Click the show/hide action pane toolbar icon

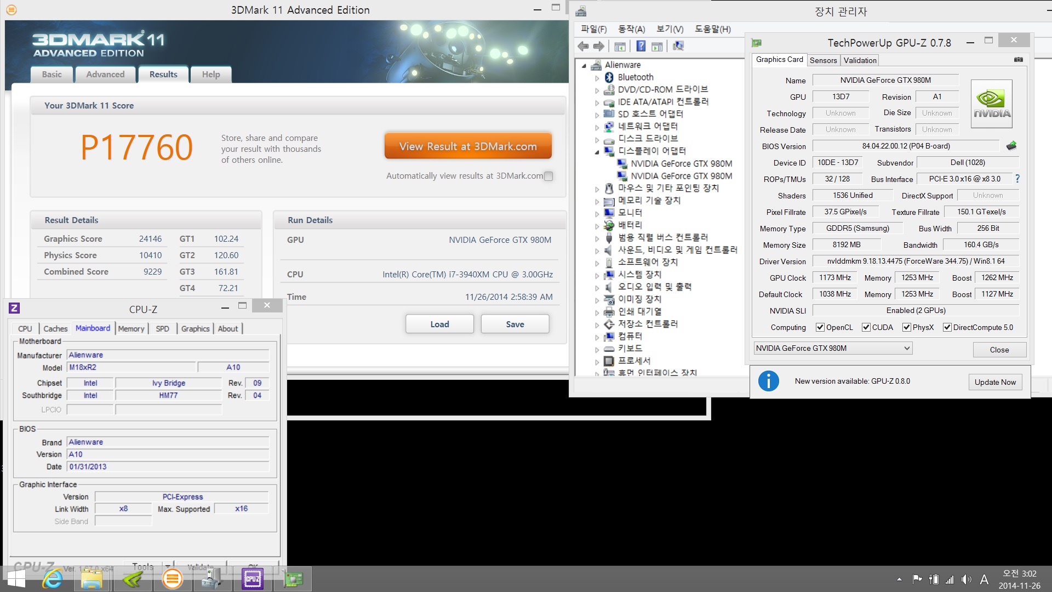657,47
